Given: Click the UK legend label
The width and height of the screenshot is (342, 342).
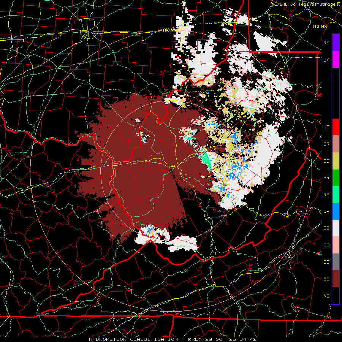Looking at the screenshot, I should point(326,60).
